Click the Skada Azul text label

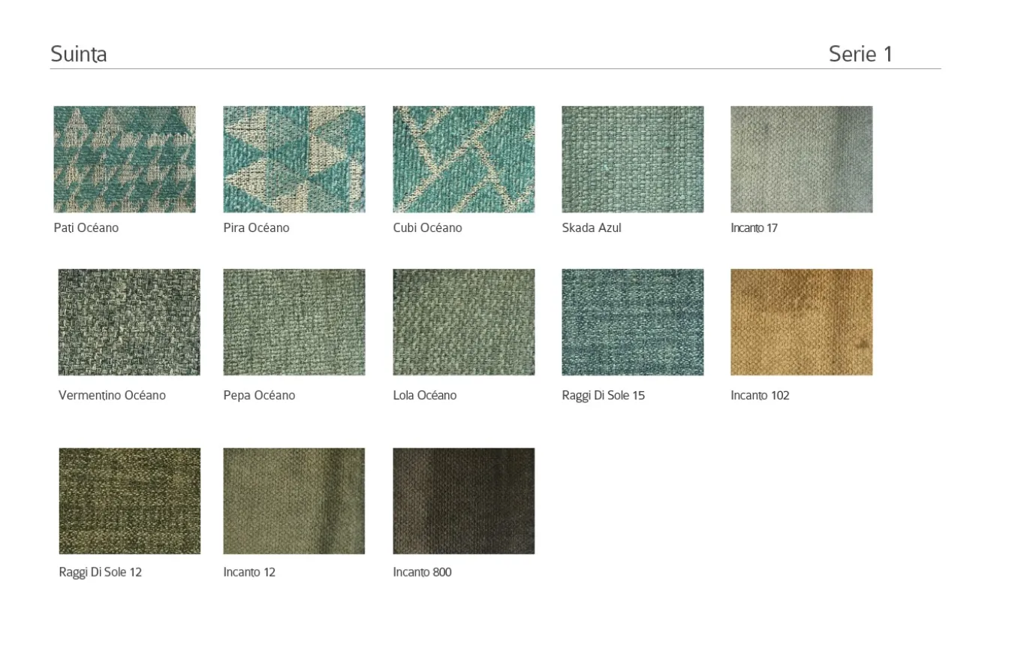coord(592,228)
